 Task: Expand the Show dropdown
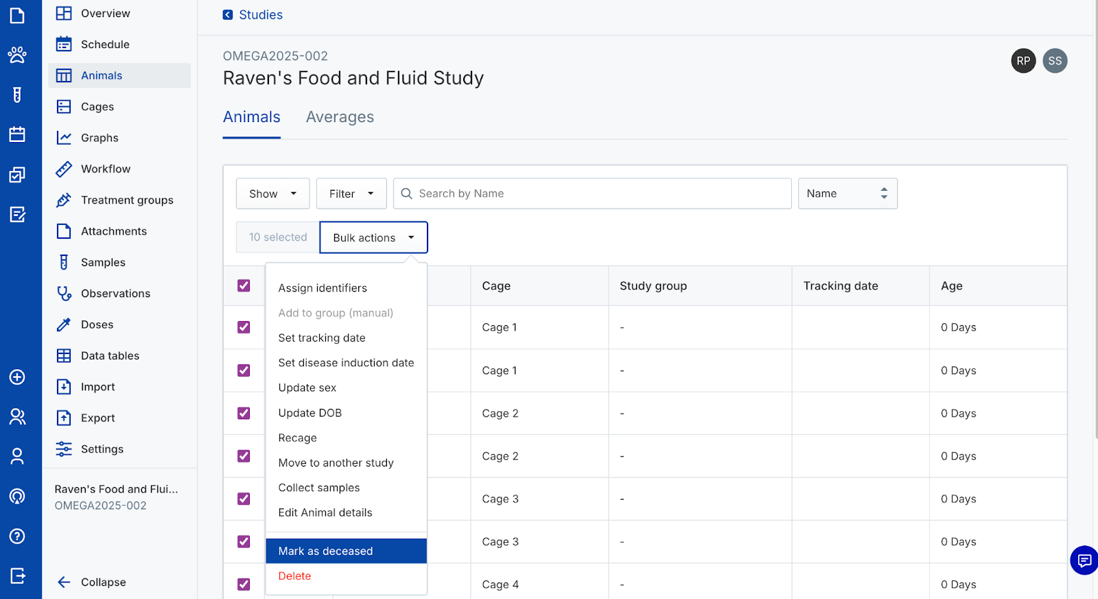[x=272, y=193]
